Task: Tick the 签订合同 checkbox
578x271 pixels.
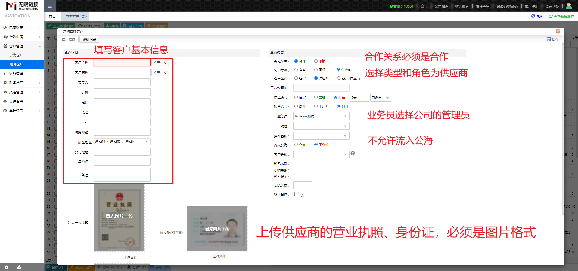Action: click(297, 194)
